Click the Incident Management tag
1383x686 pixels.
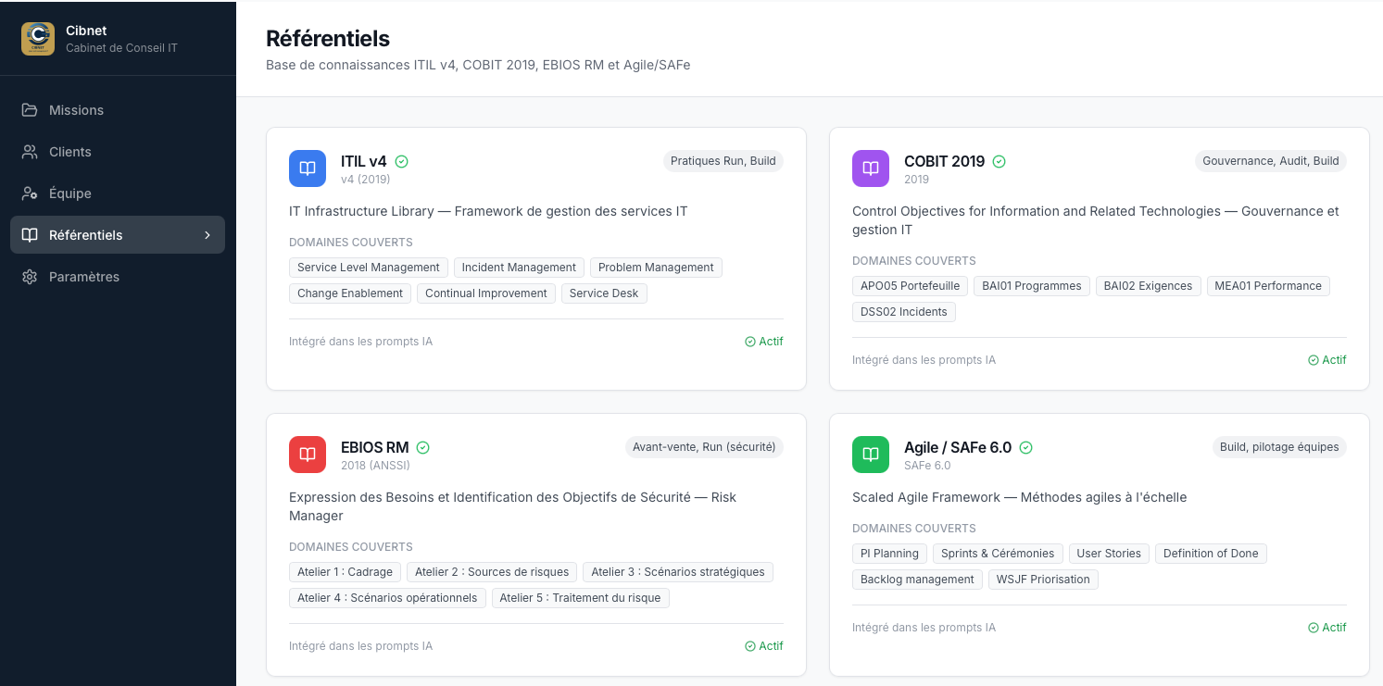[x=519, y=268]
